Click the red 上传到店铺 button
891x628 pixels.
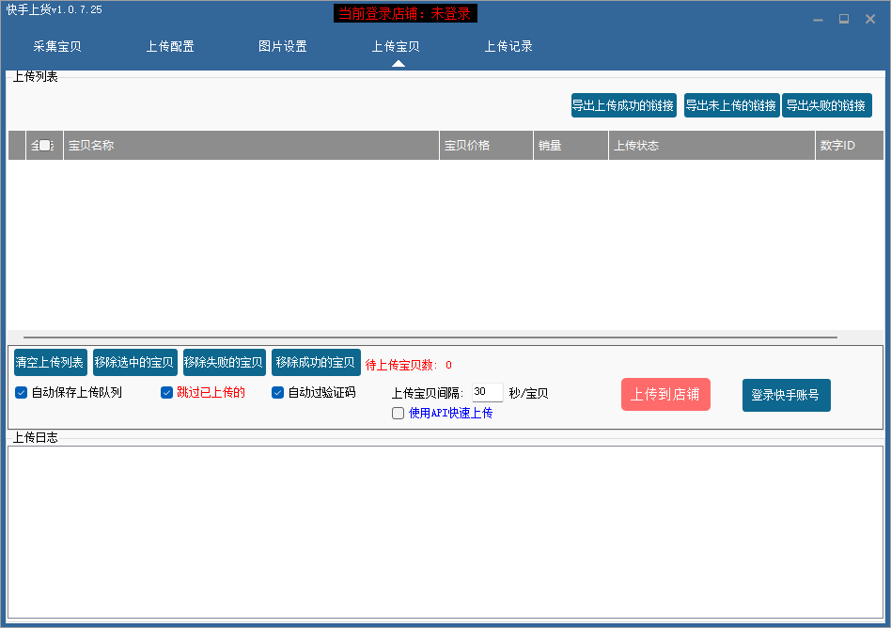coord(665,395)
